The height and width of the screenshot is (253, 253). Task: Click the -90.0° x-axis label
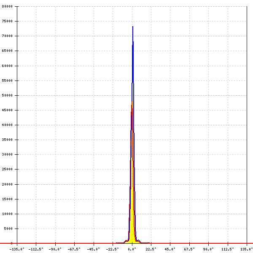click(55, 249)
